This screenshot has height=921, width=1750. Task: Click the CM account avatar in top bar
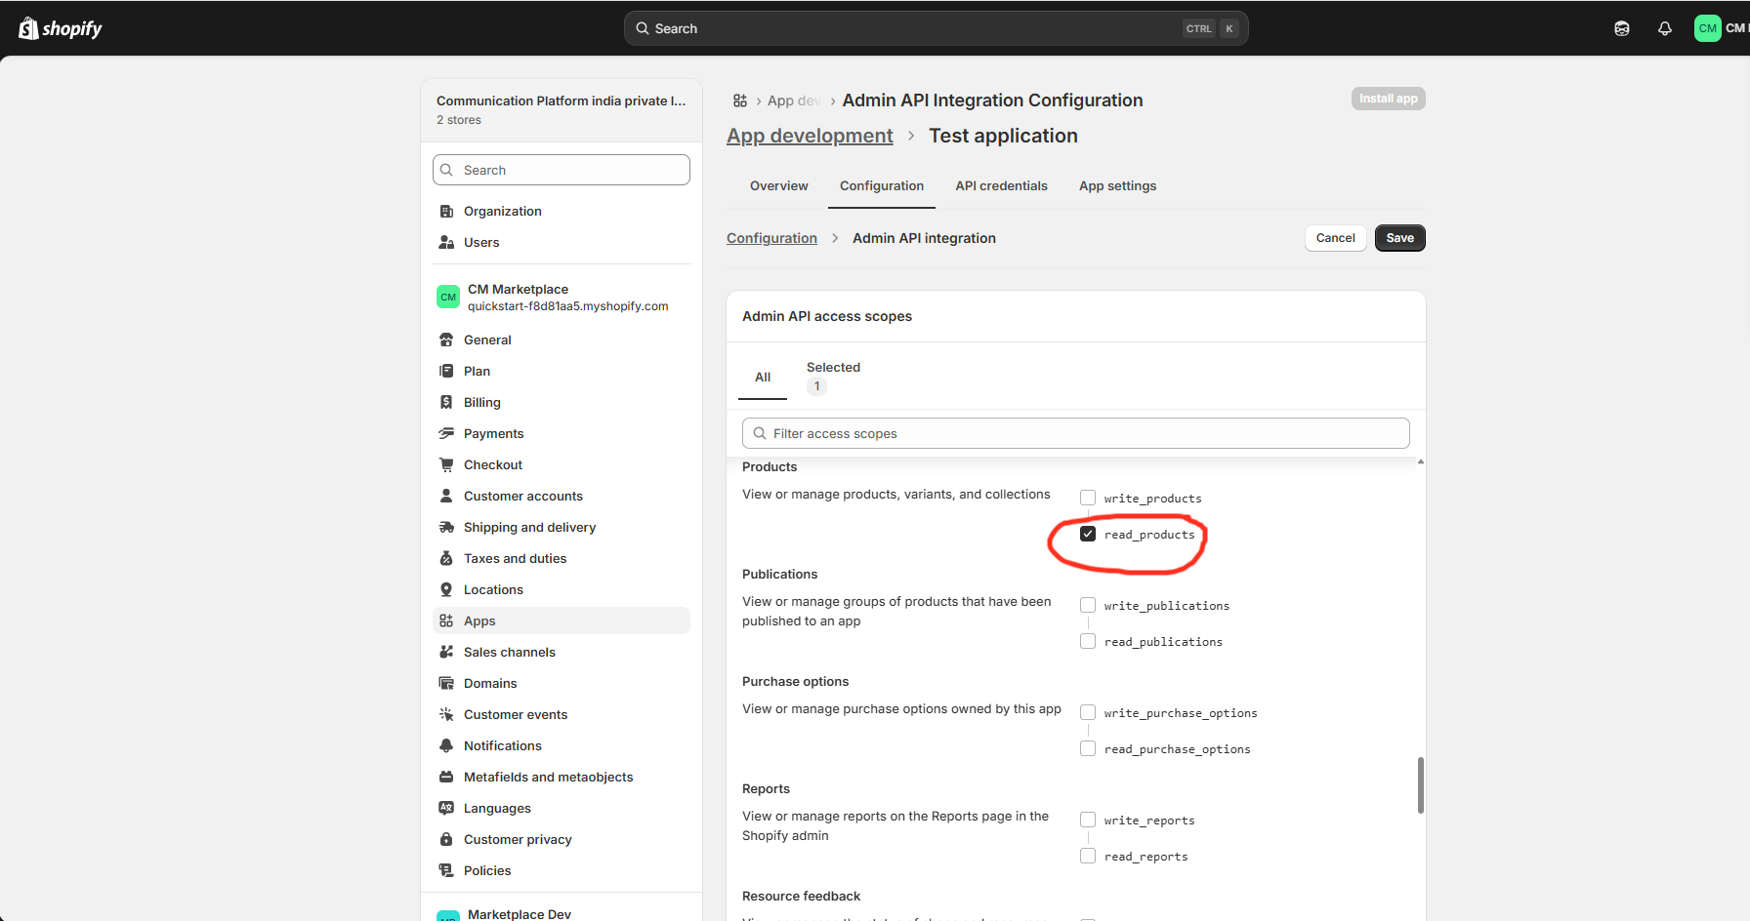pos(1708,28)
